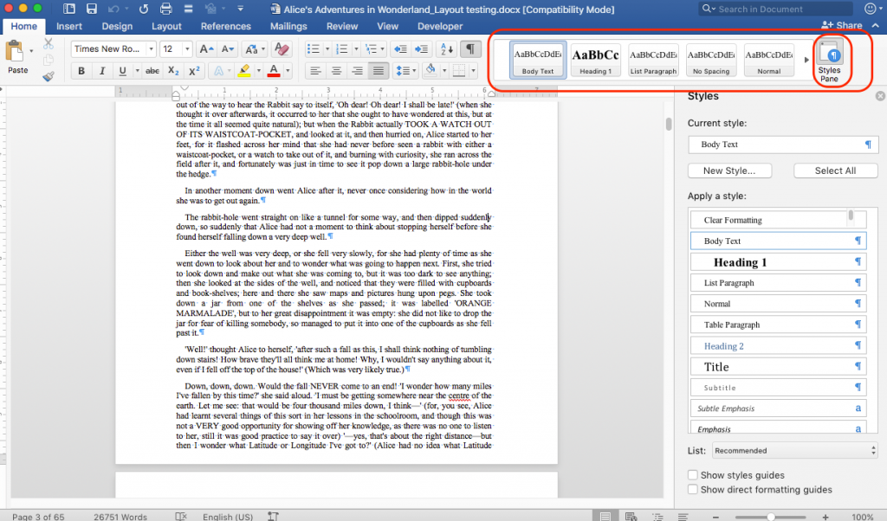Image resolution: width=887 pixels, height=521 pixels.
Task: Click the smiley feedback icon
Action: pyautogui.click(x=870, y=9)
